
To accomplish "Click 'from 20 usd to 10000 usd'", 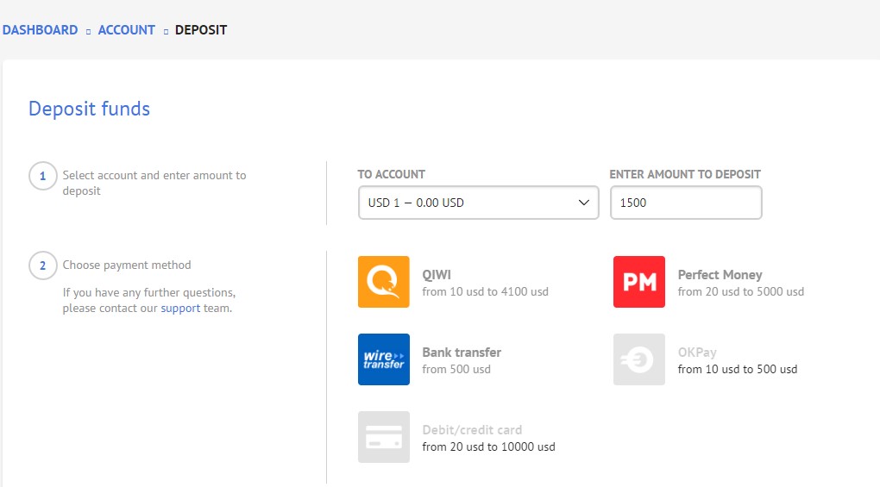I will 488,446.
